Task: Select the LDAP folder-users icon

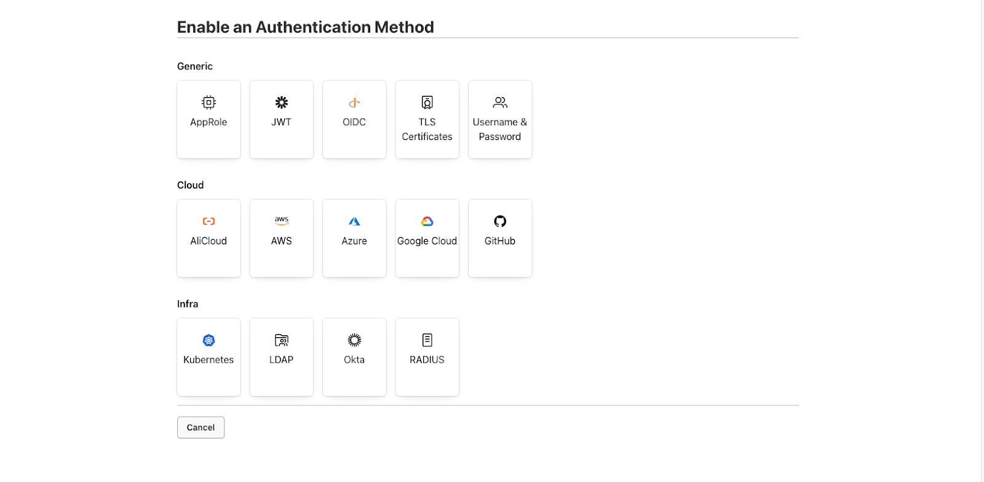Action: [x=282, y=340]
